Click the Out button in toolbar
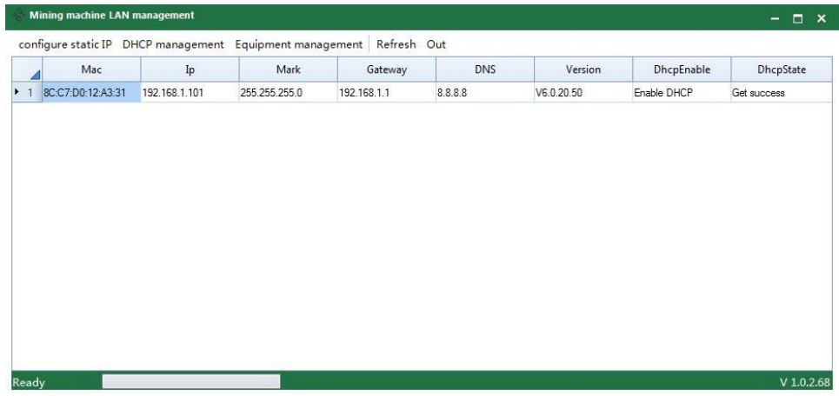The width and height of the screenshot is (839, 396). coord(436,44)
